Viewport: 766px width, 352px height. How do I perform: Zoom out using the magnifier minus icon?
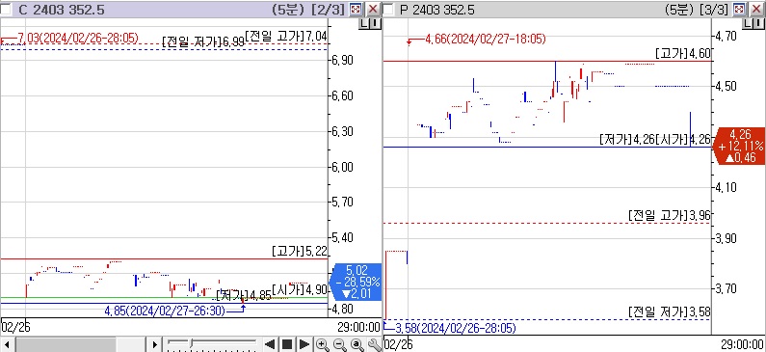pyautogui.click(x=339, y=344)
